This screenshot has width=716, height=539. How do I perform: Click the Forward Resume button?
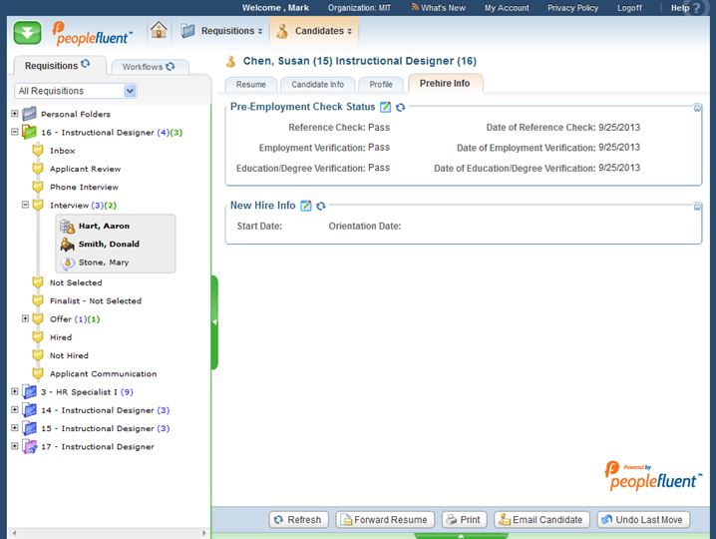tap(385, 520)
